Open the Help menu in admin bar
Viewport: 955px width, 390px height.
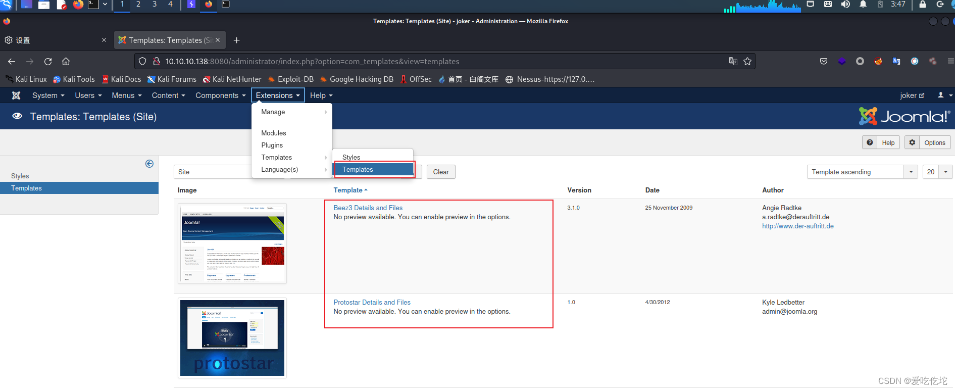[321, 95]
